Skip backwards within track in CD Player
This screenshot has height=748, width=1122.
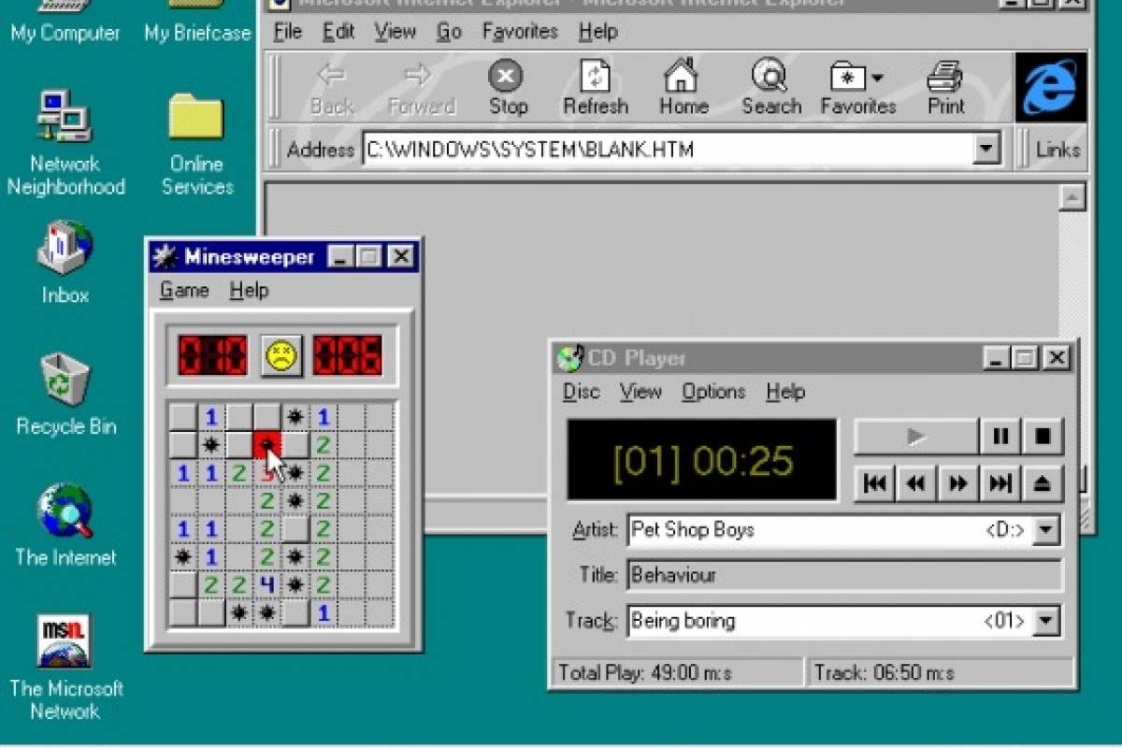(916, 483)
